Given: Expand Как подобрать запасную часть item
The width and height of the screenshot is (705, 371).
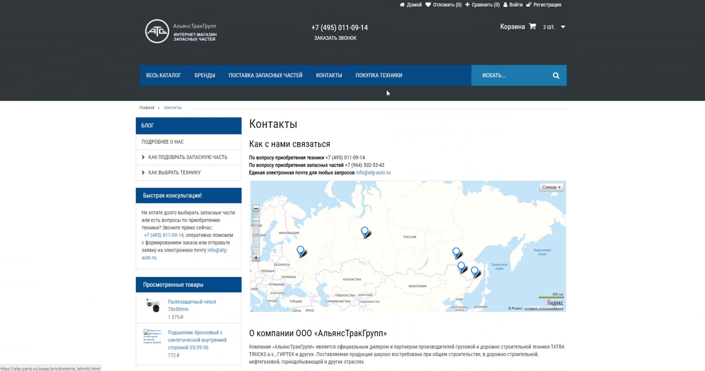Looking at the screenshot, I should [x=188, y=157].
